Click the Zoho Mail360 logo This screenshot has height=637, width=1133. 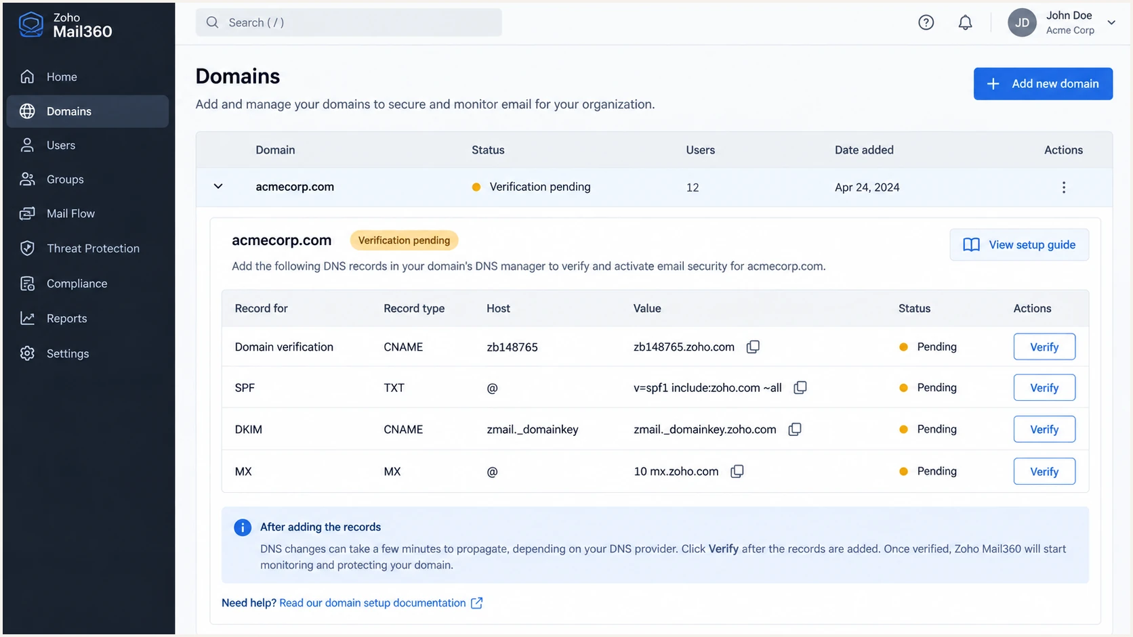tap(66, 25)
